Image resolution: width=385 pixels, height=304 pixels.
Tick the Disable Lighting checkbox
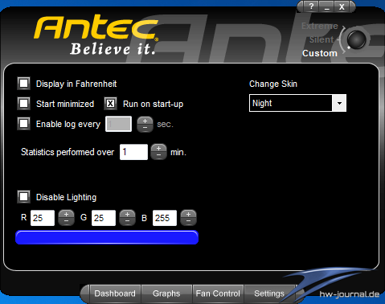point(24,197)
